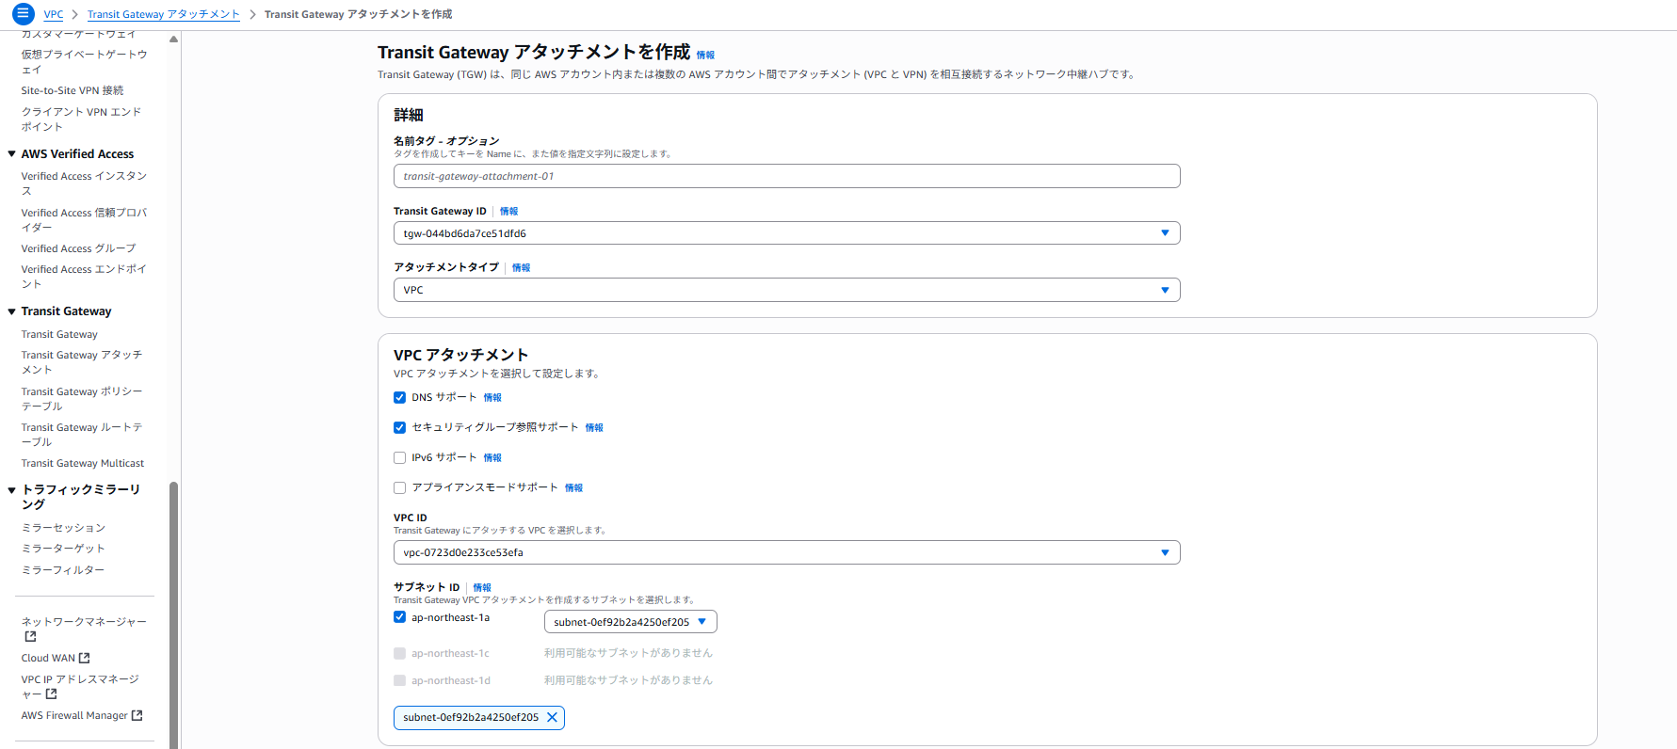Open Transit Gateway ルートテーブル in sidebar
This screenshot has height=749, width=1677.
pyautogui.click(x=82, y=435)
